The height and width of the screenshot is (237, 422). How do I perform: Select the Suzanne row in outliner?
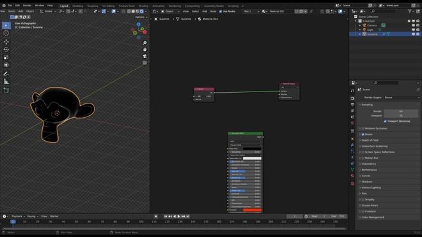[x=385, y=34]
